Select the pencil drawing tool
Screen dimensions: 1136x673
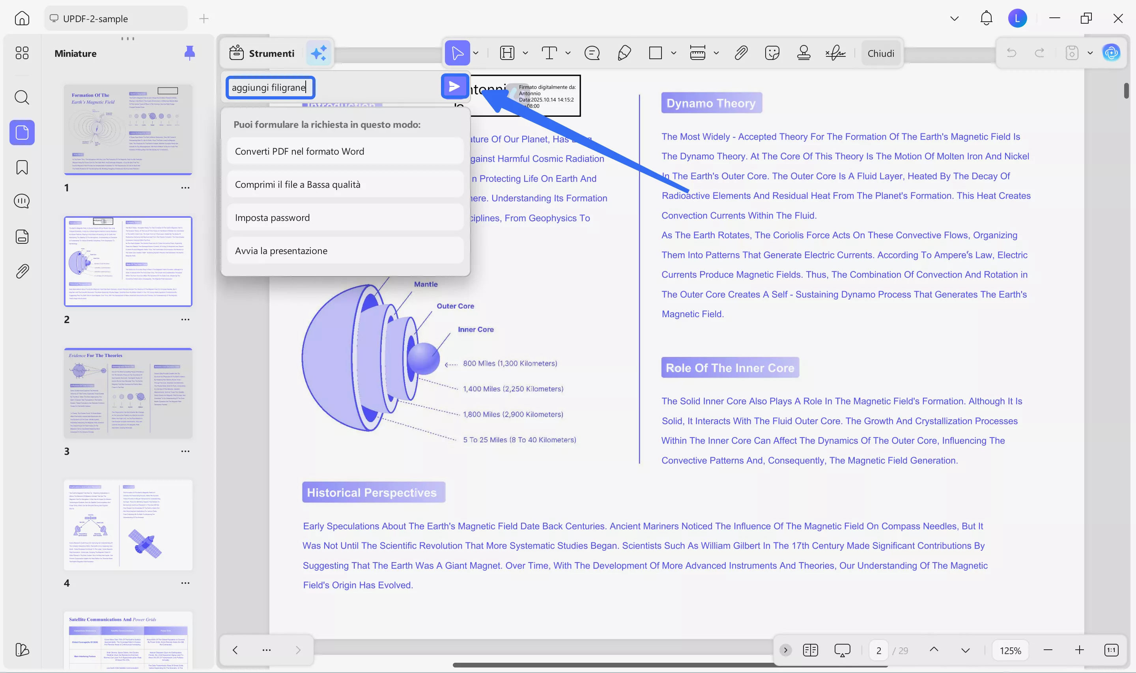[624, 53]
